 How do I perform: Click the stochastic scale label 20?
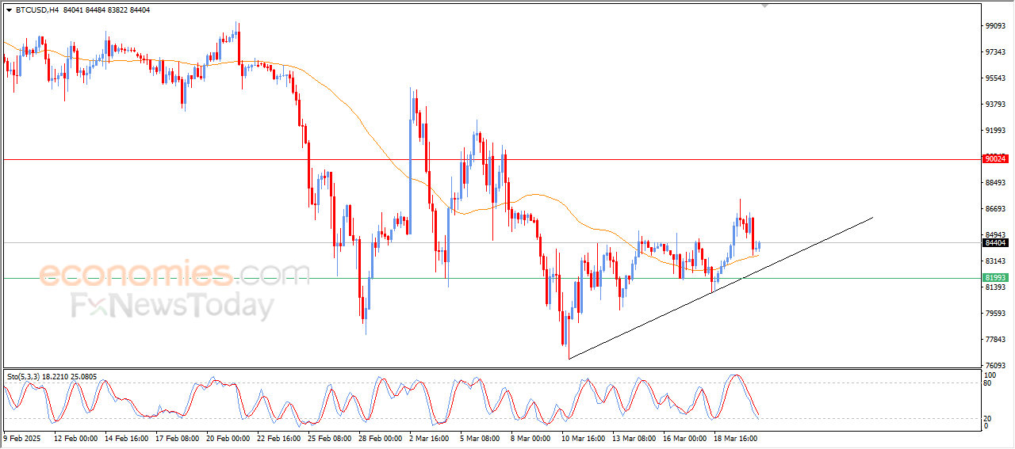click(x=988, y=417)
